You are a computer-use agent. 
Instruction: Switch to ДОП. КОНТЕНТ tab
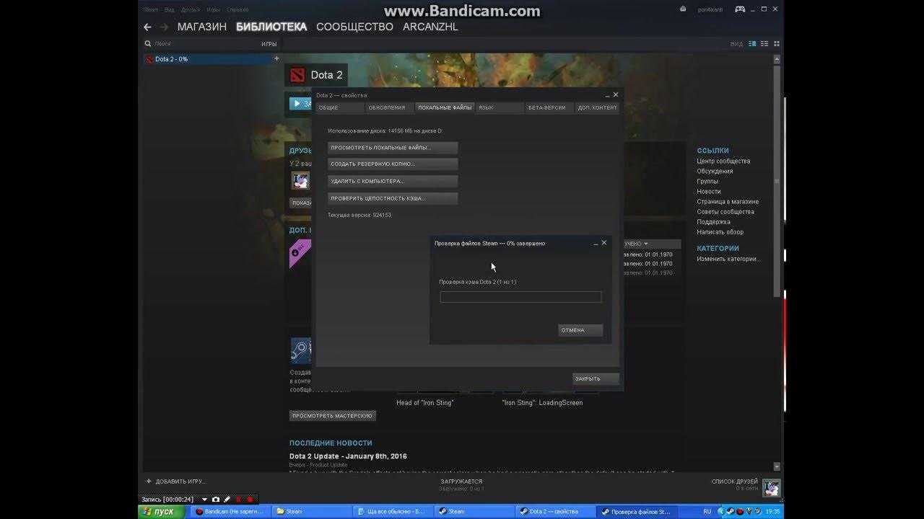(597, 107)
